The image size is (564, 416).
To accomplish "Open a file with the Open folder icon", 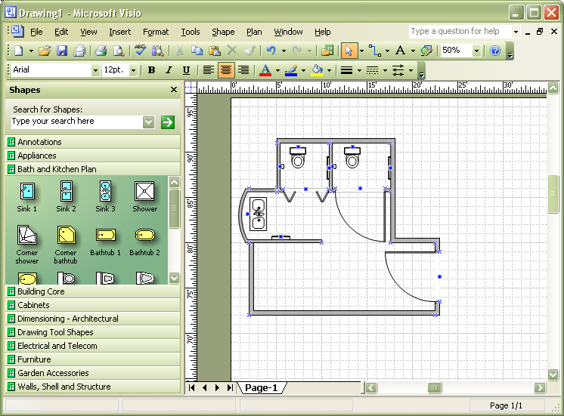I will click(45, 51).
